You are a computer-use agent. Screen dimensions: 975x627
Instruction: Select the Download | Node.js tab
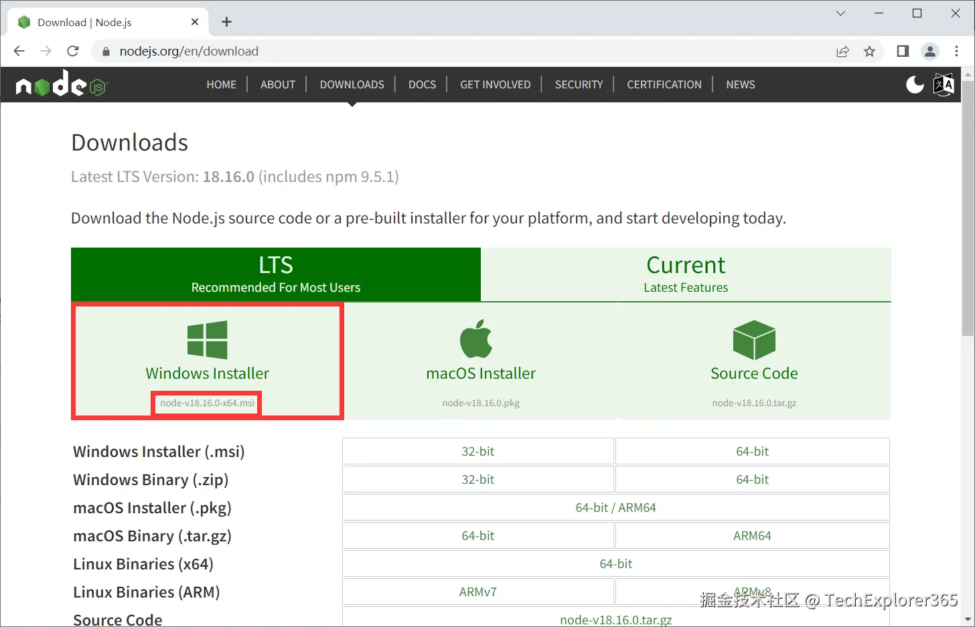[108, 22]
